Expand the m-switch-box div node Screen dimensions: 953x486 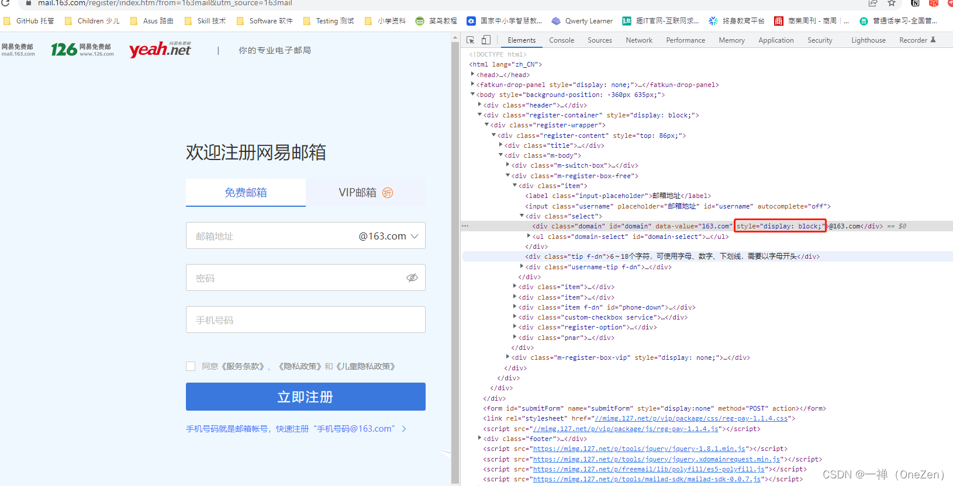pyautogui.click(x=507, y=165)
